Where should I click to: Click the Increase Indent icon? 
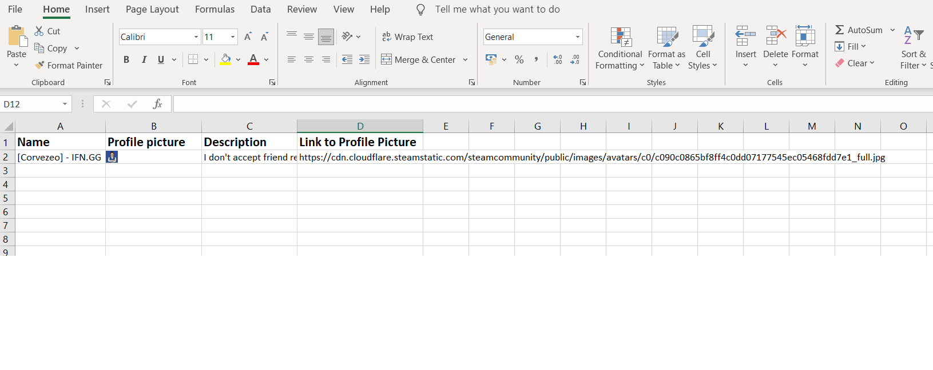pyautogui.click(x=364, y=59)
